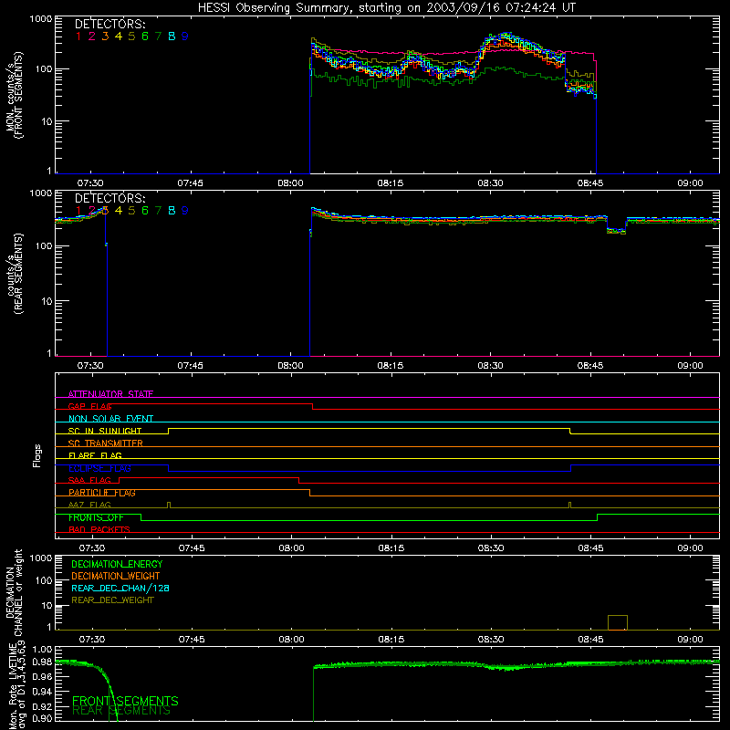Click the GAP_FLAG label

90,406
